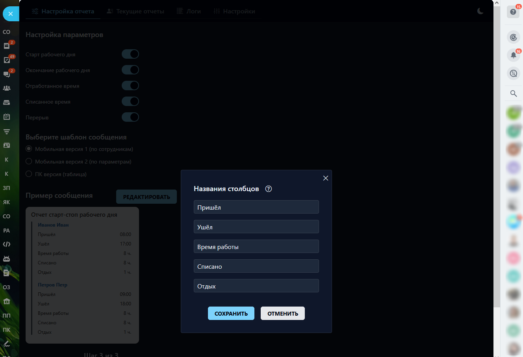Image resolution: width=523 pixels, height=357 pixels.
Task: Open notifications bell with badge 16
Action: pyautogui.click(x=514, y=55)
